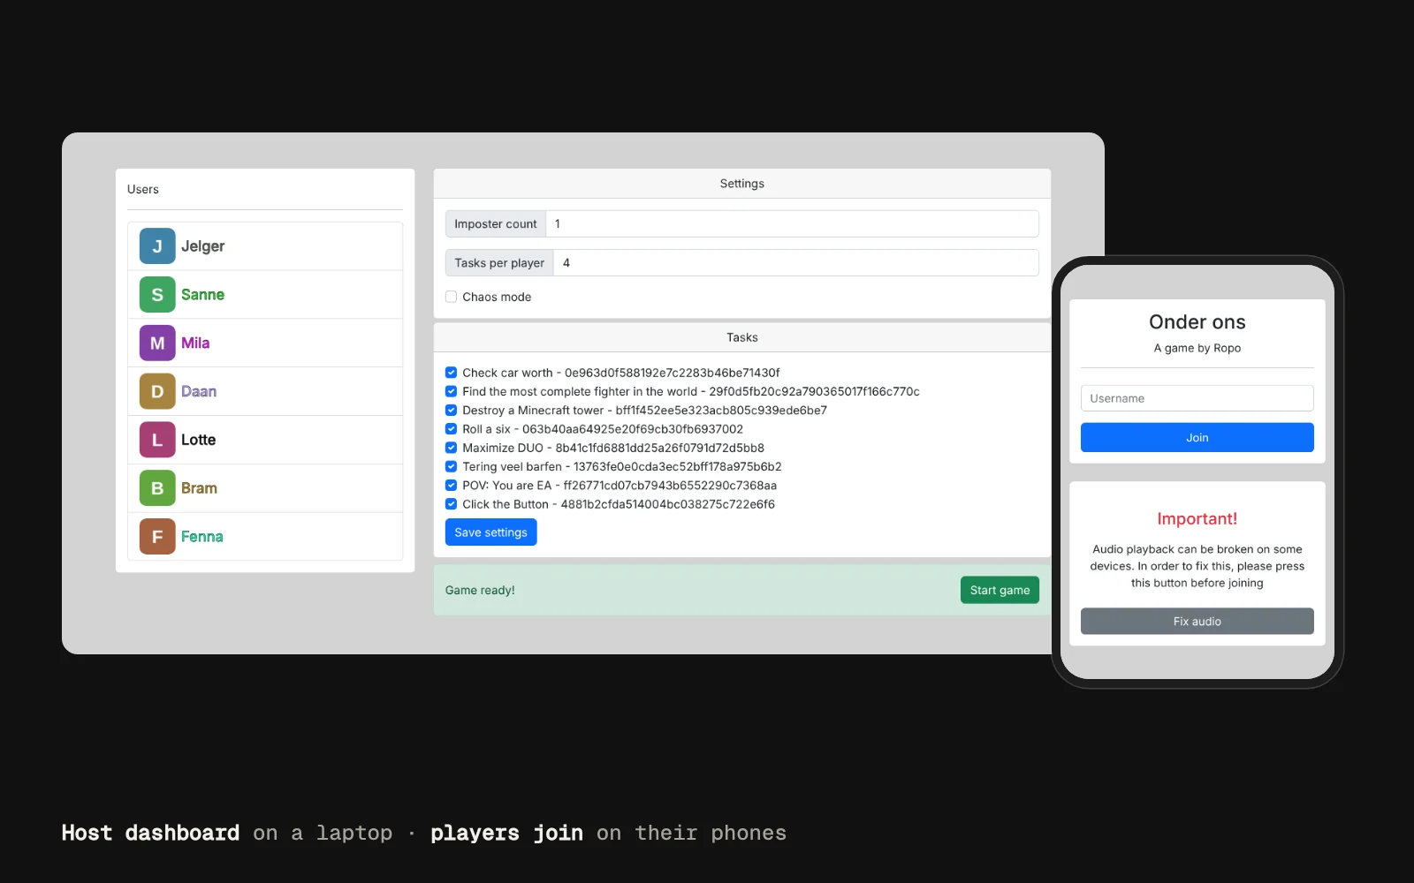Click 'A game by Ropo' subtitle
The height and width of the screenshot is (883, 1414).
tap(1197, 348)
